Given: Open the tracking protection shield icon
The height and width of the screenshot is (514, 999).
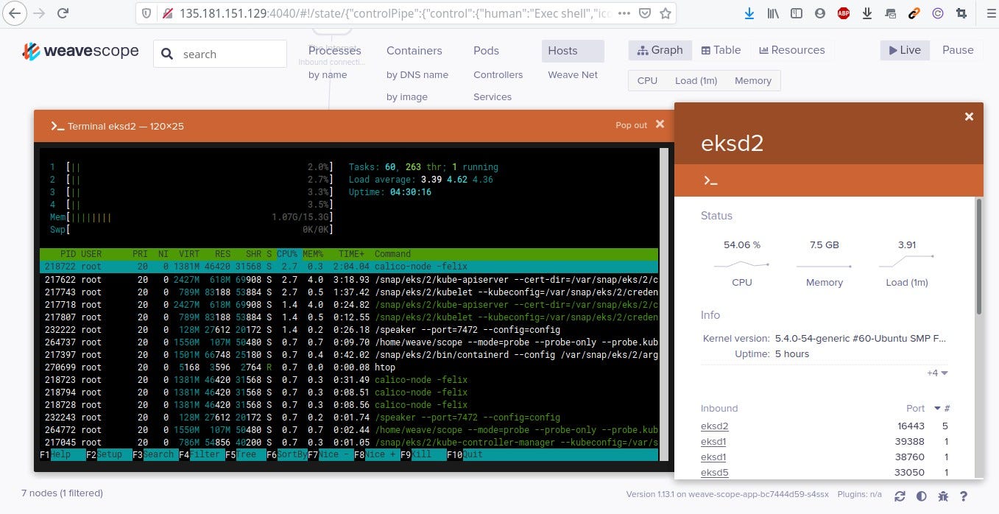Looking at the screenshot, I should [x=147, y=13].
